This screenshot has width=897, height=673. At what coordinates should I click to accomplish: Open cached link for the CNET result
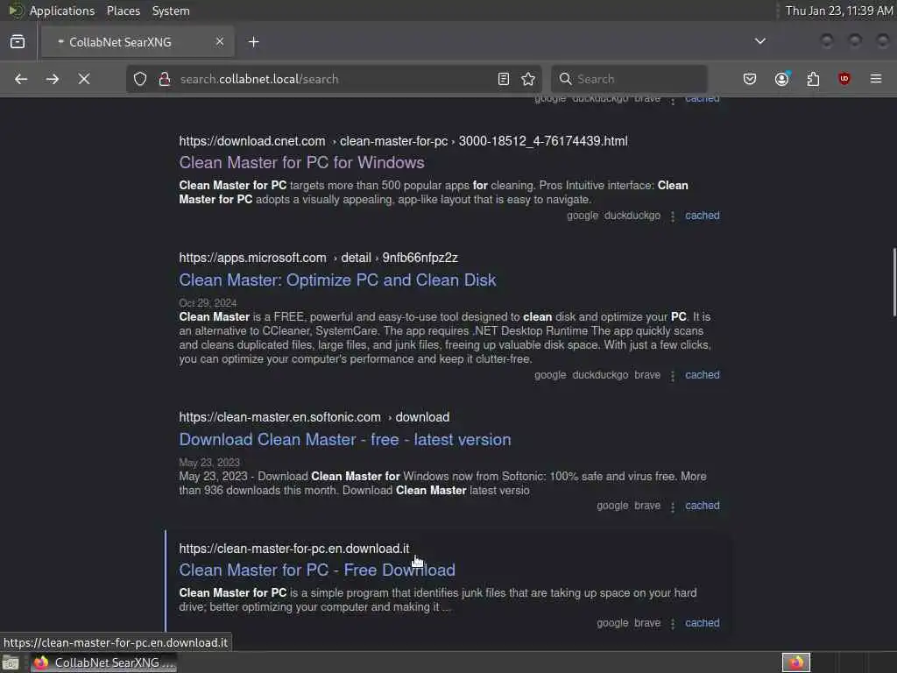[x=702, y=216]
